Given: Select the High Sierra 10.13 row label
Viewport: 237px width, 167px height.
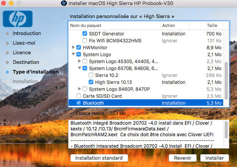Looking at the screenshot, I should [x=114, y=82].
